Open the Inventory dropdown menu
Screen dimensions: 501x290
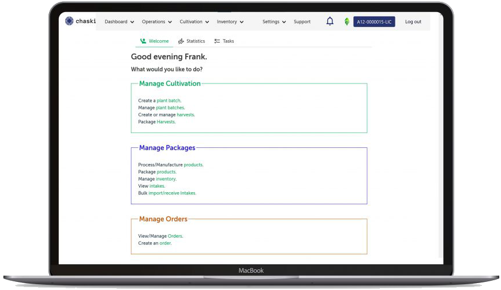pyautogui.click(x=230, y=22)
